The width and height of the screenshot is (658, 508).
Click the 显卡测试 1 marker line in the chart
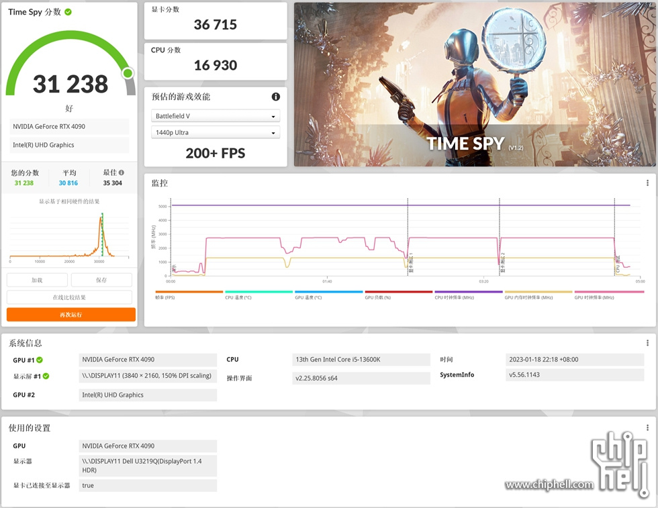(408, 237)
